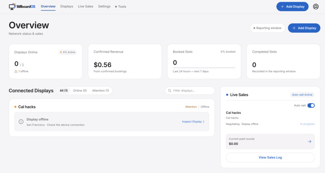325x173 pixels.
Task: Click the Network status & sales subtitle
Action: [x=26, y=34]
